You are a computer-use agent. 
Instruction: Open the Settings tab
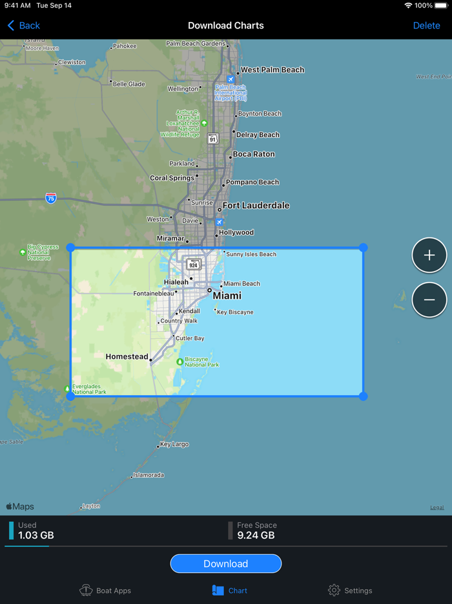click(x=350, y=590)
